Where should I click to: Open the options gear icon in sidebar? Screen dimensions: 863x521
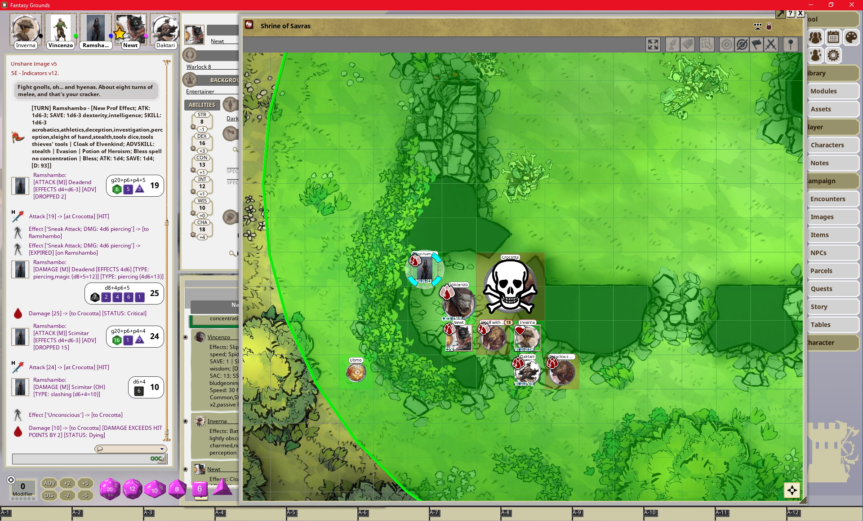click(x=833, y=55)
